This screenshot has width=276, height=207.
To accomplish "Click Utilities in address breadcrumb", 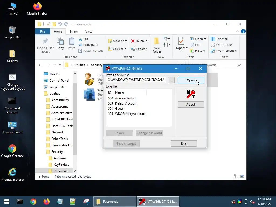I will coord(80,65).
